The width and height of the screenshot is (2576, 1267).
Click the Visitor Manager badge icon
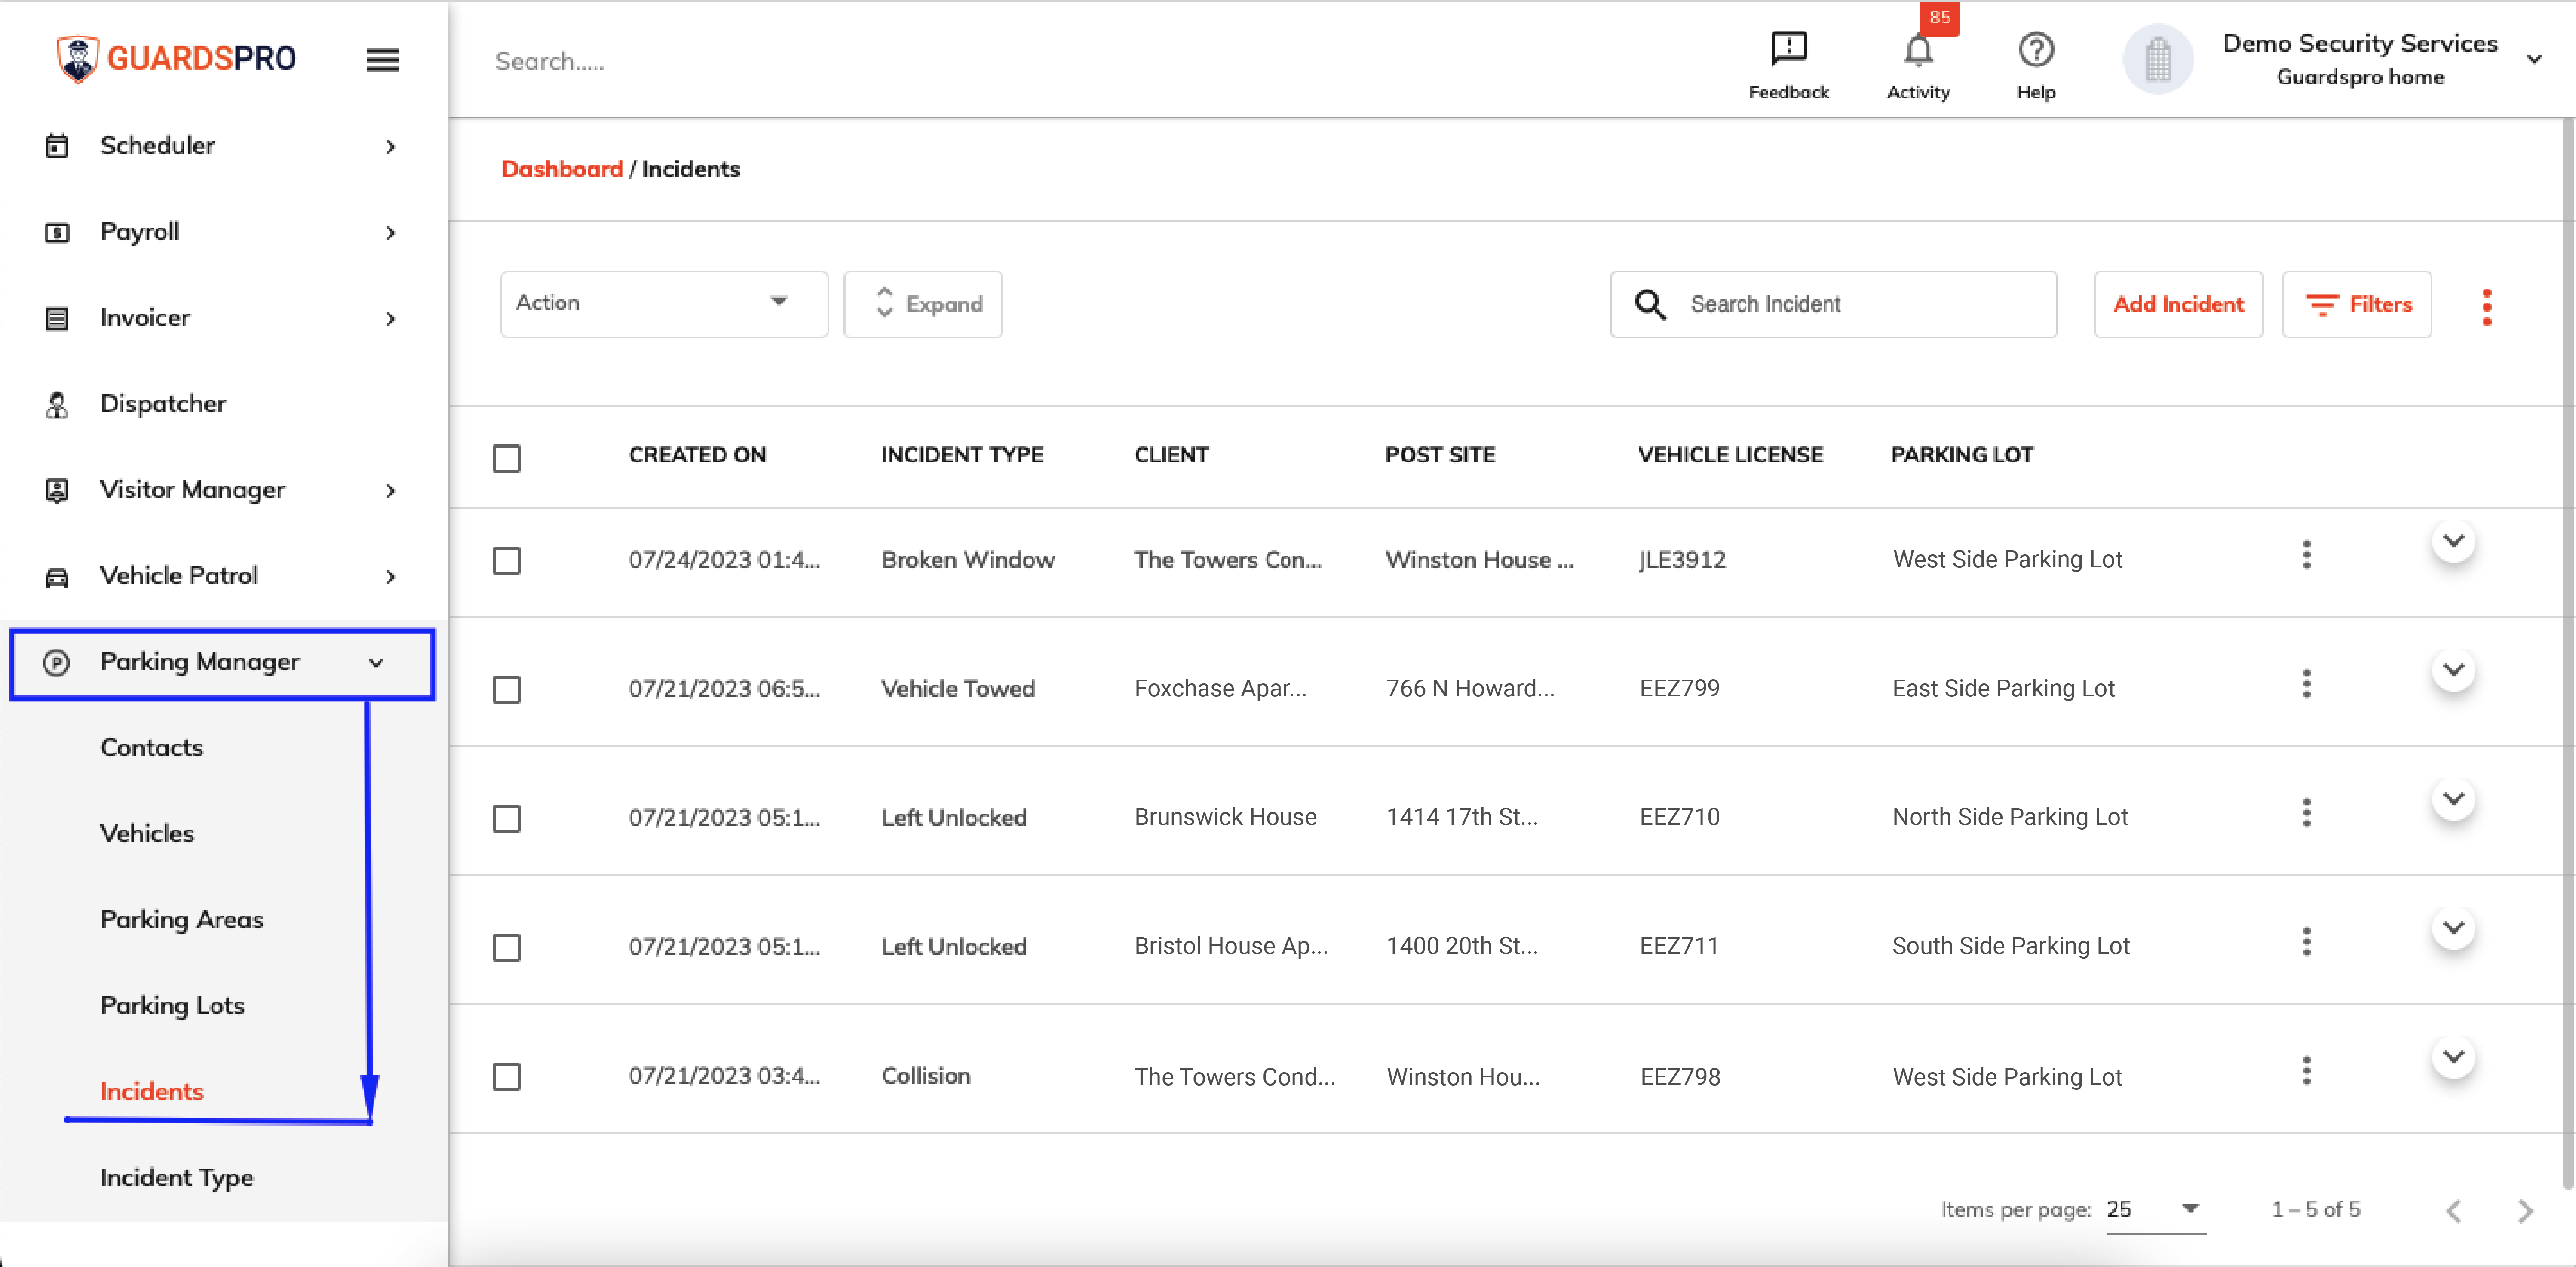[57, 490]
